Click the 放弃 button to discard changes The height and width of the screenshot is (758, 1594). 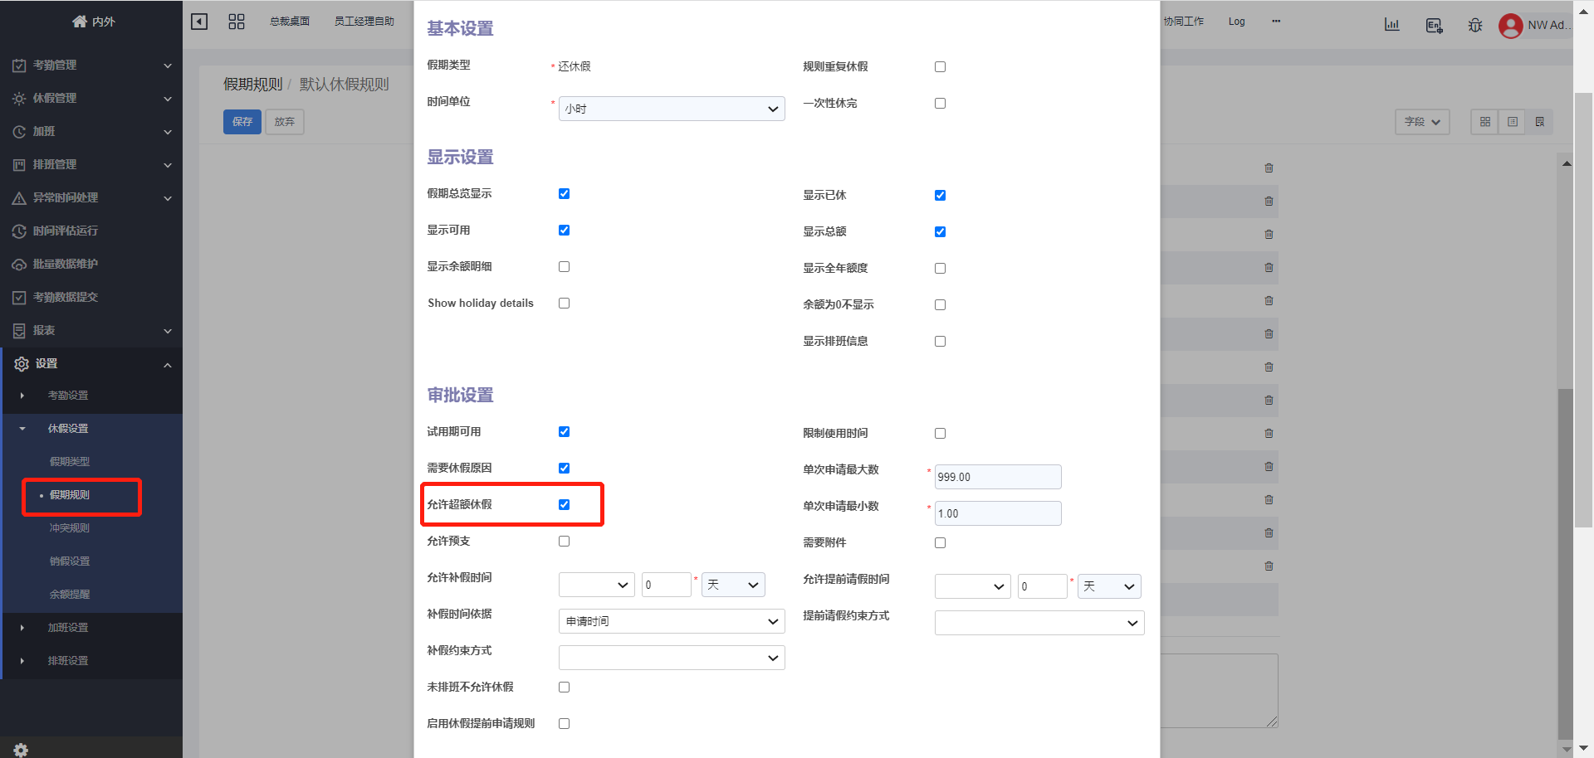click(284, 121)
